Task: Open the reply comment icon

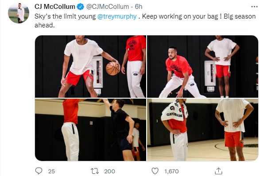Action: click(x=39, y=171)
